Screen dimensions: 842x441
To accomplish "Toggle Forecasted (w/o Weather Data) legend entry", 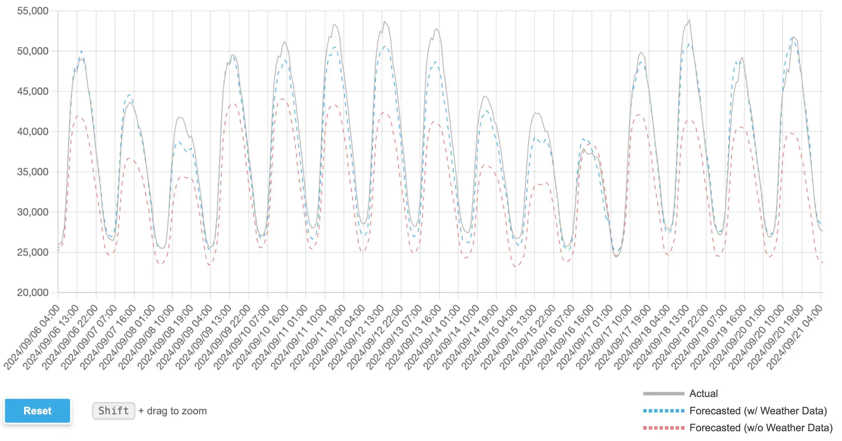I will [x=761, y=427].
